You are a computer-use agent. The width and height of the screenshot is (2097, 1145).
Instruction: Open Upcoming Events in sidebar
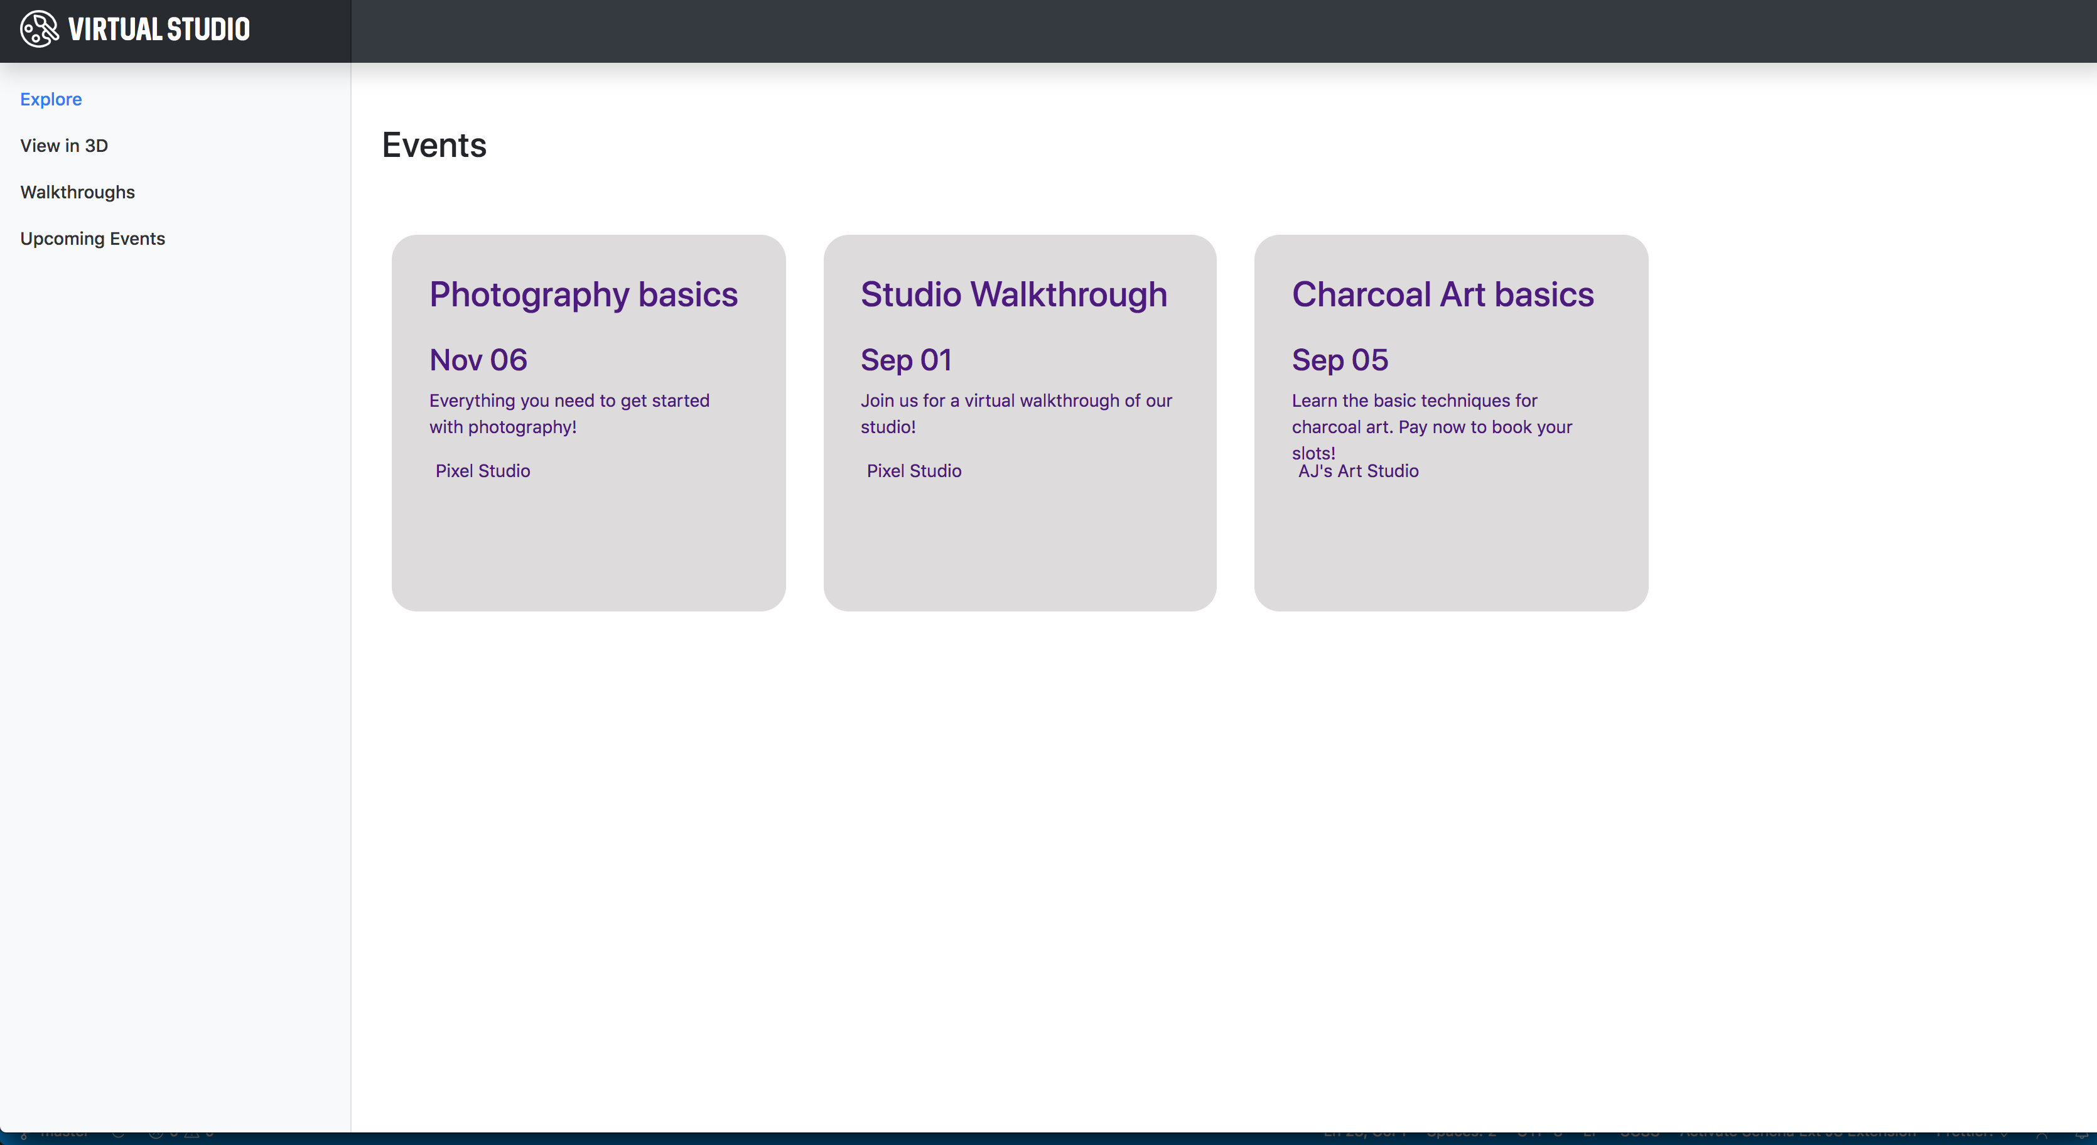click(x=92, y=239)
